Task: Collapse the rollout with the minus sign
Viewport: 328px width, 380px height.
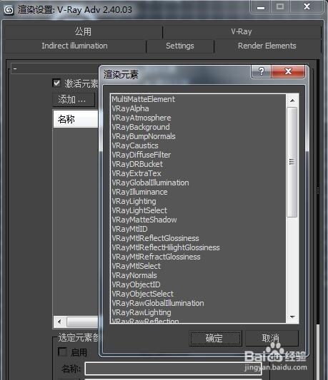Action: tap(15, 69)
